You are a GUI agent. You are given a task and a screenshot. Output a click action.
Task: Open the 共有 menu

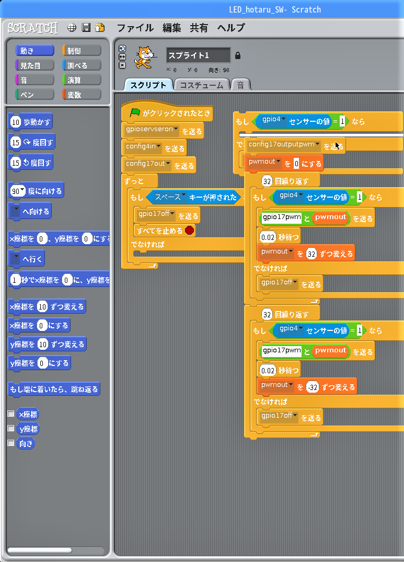(199, 28)
